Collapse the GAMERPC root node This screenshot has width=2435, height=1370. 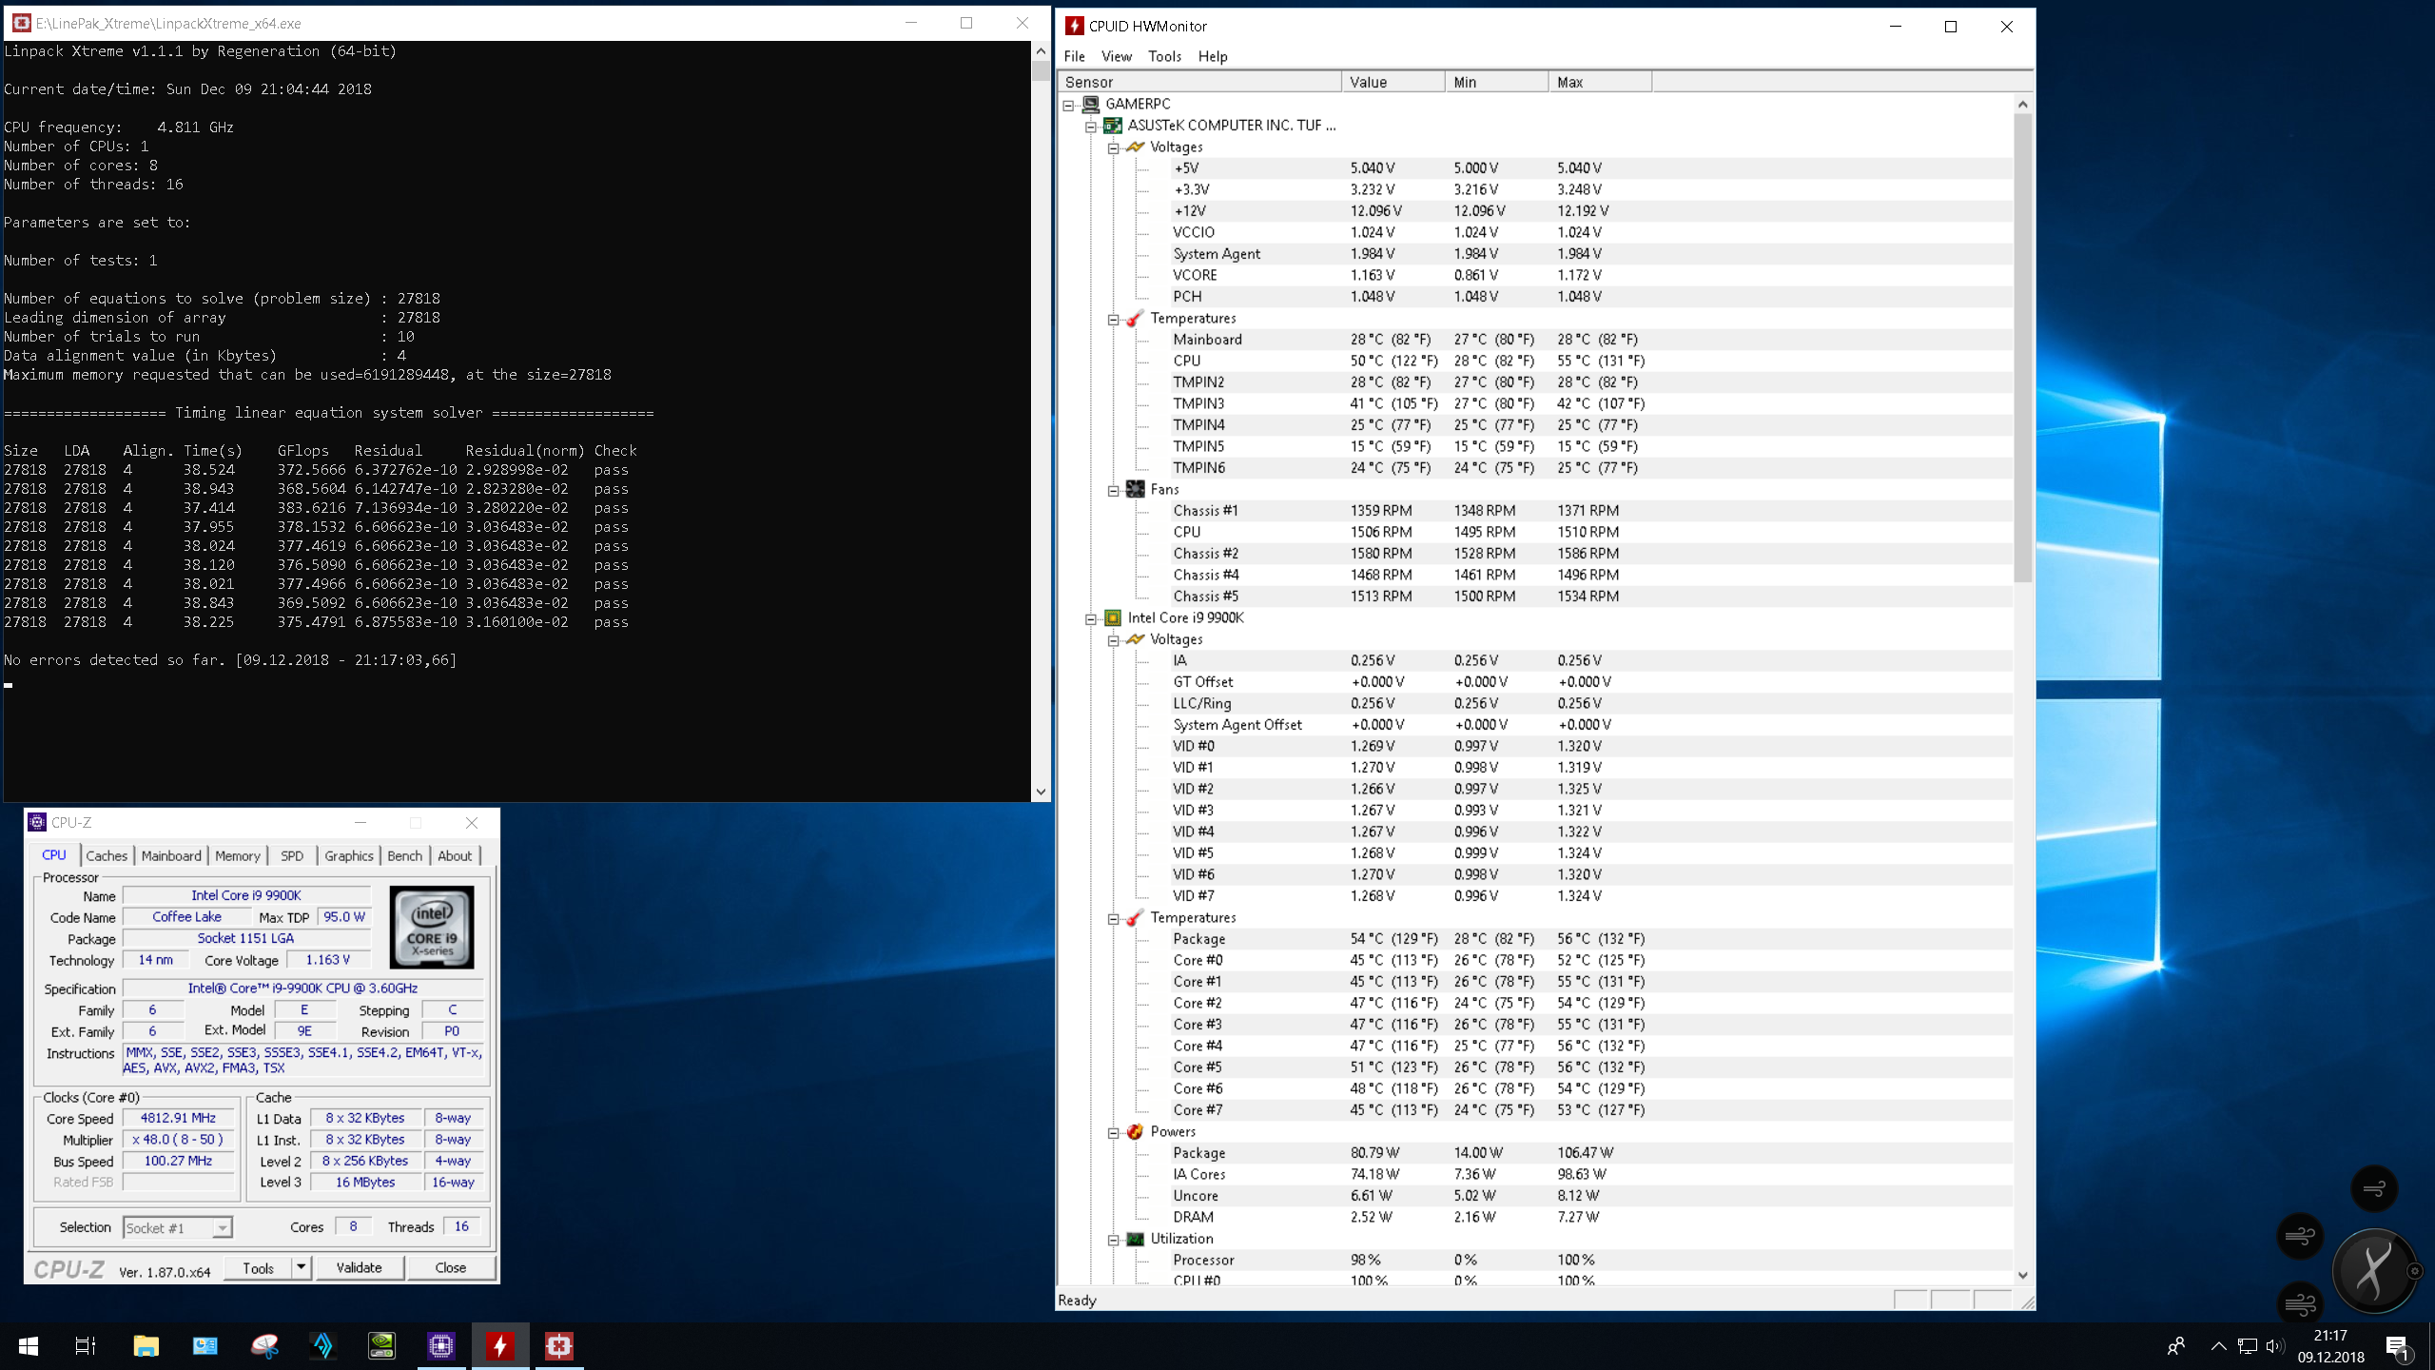coord(1068,105)
